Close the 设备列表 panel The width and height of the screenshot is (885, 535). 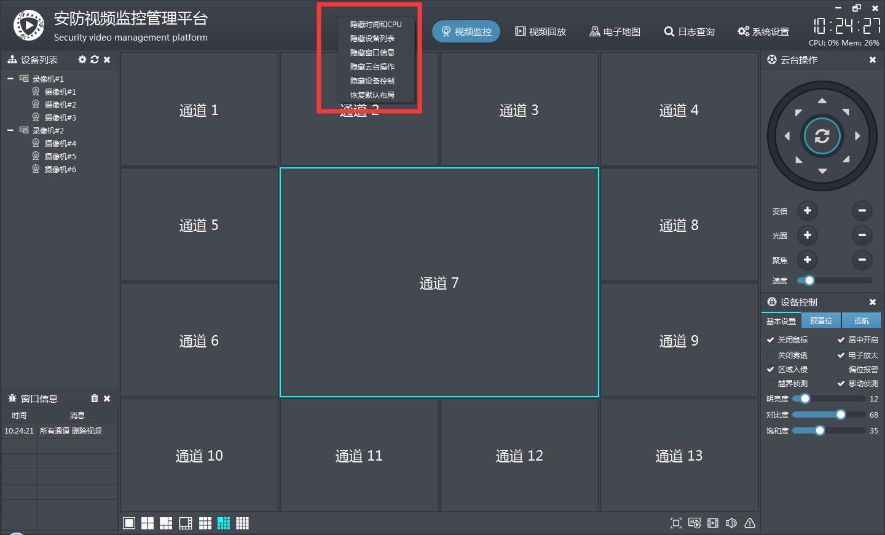tap(107, 60)
